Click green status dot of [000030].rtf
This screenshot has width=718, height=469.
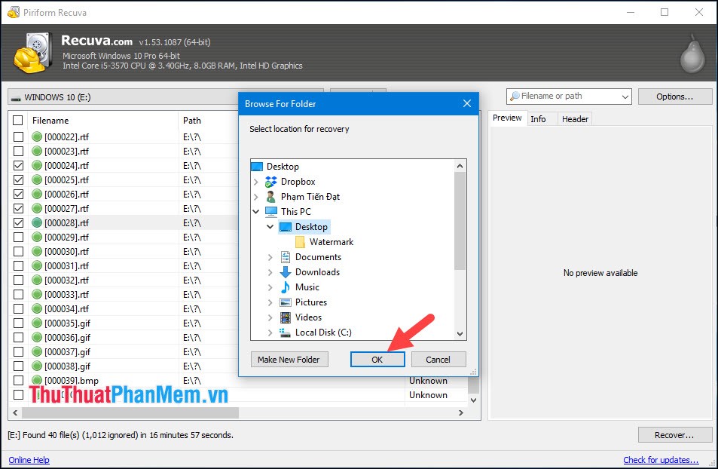pos(37,251)
